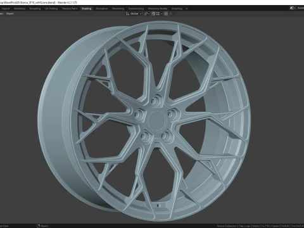
Task: Open the transform pivot point dropdown
Action: point(147,14)
